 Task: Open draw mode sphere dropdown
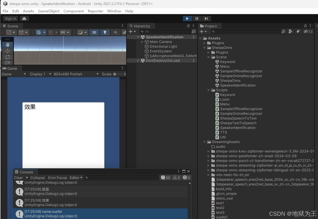tap(82, 32)
